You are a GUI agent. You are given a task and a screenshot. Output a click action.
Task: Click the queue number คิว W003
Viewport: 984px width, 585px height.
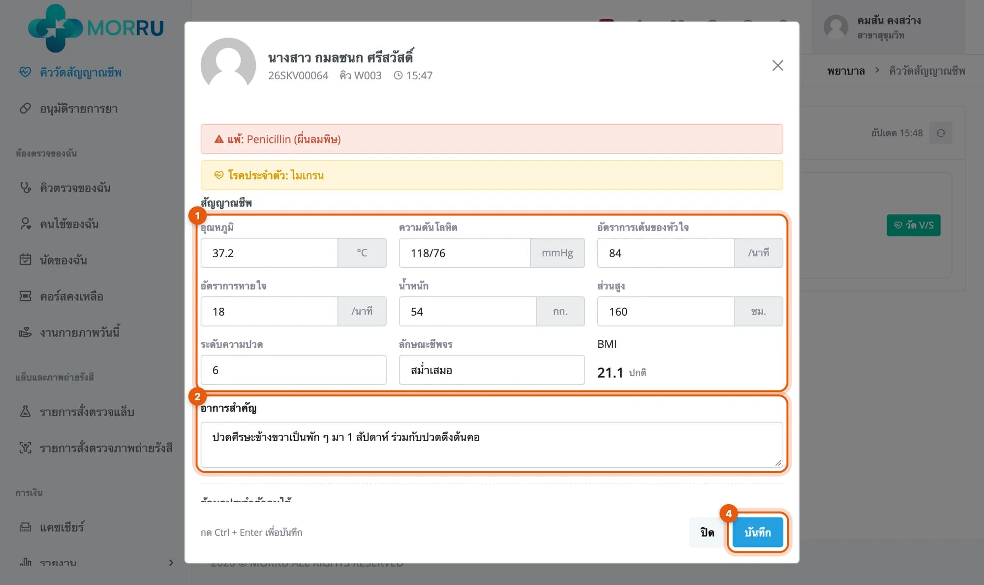click(x=361, y=75)
